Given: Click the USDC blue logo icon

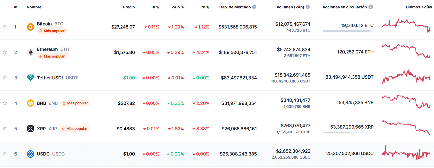Looking at the screenshot, I should pyautogui.click(x=31, y=154).
